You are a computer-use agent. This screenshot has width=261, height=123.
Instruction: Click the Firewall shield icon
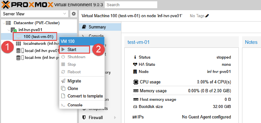click(84, 117)
